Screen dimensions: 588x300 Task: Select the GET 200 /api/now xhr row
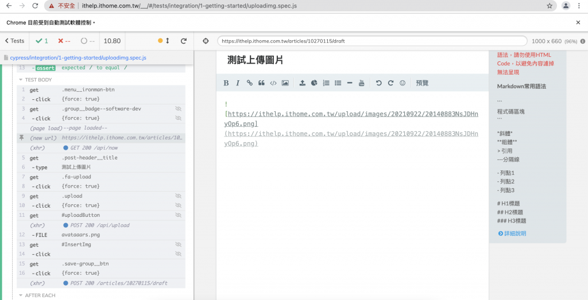tap(101, 148)
